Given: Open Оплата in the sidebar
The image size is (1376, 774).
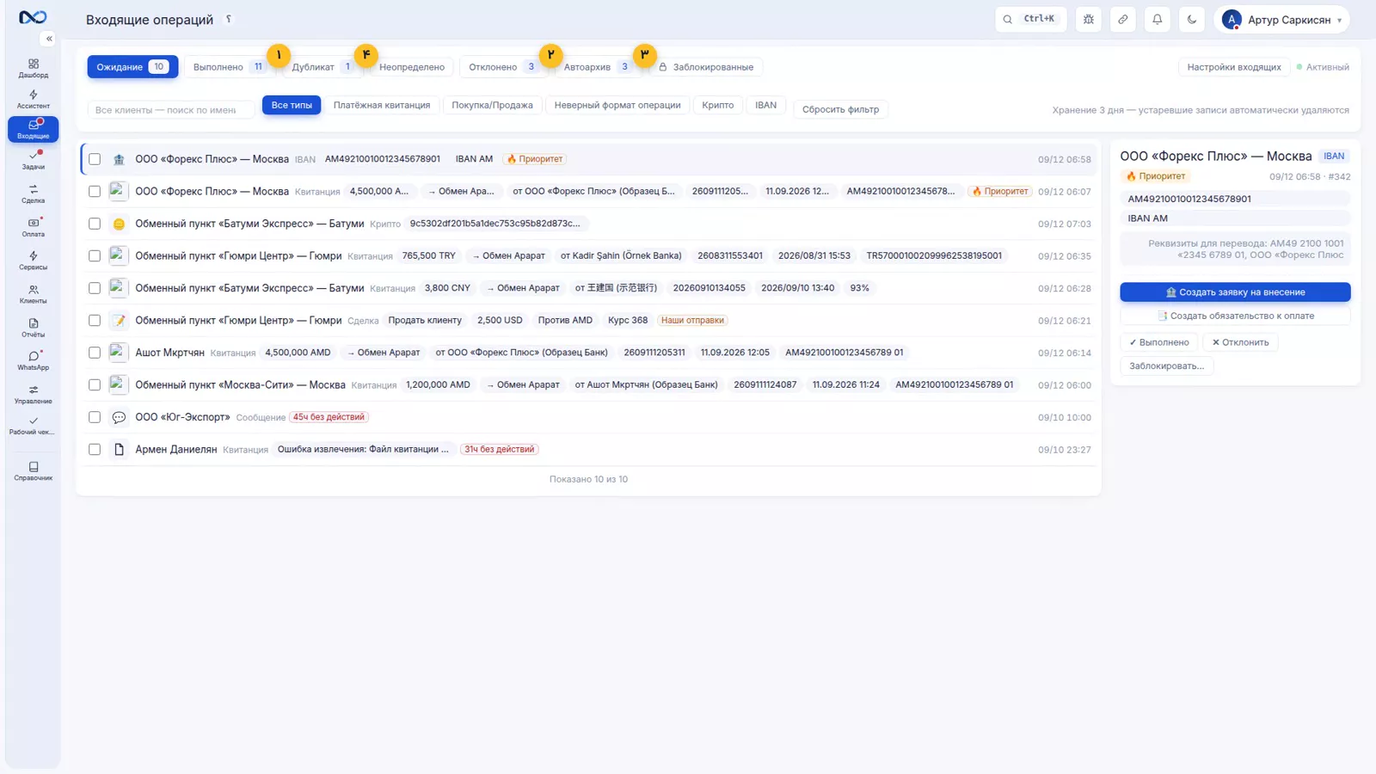Looking at the screenshot, I should click(34, 227).
